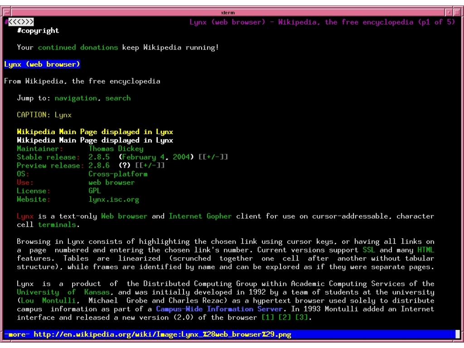Click [[+/-]] on the Stable release row
Image resolution: width=464 pixels, height=348 pixels.
tap(213, 157)
